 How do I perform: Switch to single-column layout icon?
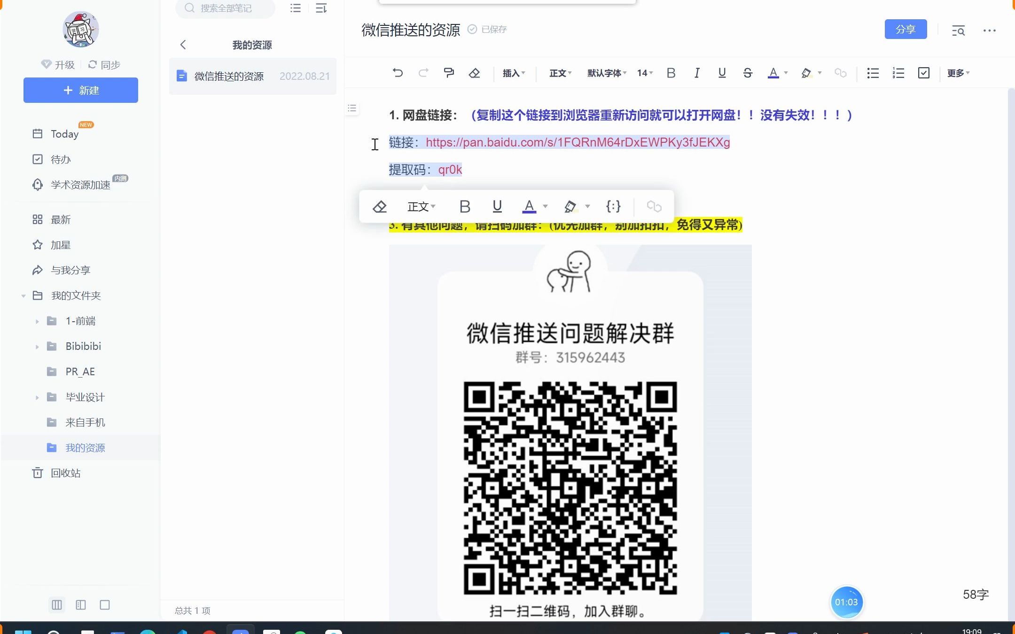point(105,605)
